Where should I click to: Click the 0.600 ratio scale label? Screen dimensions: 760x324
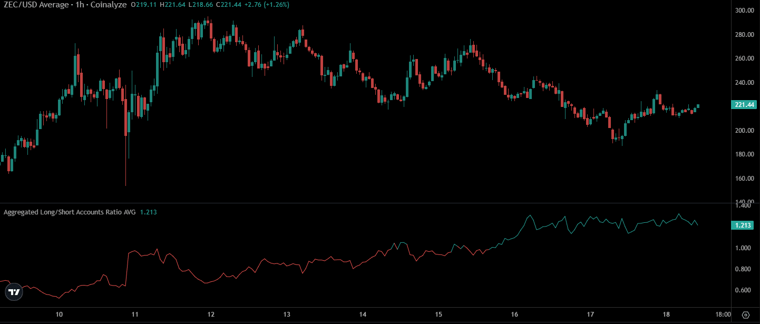click(x=744, y=290)
